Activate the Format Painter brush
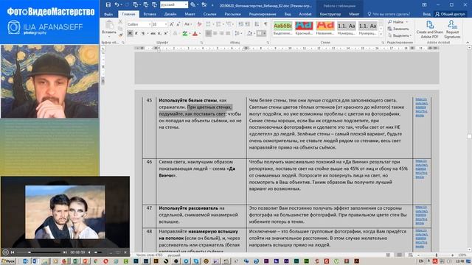 [x=120, y=35]
